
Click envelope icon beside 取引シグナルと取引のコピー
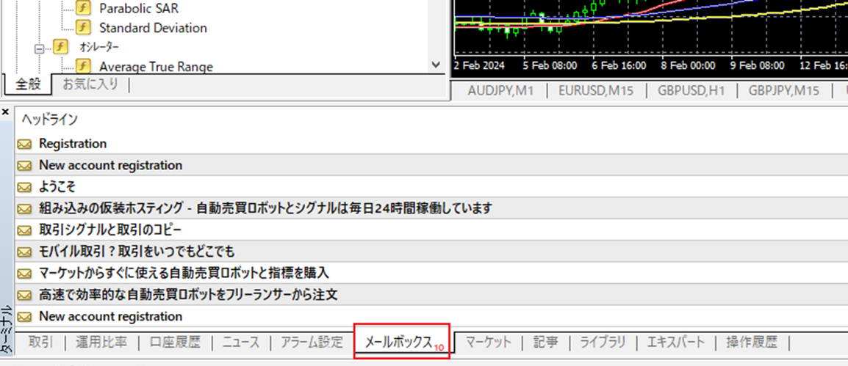click(25, 230)
